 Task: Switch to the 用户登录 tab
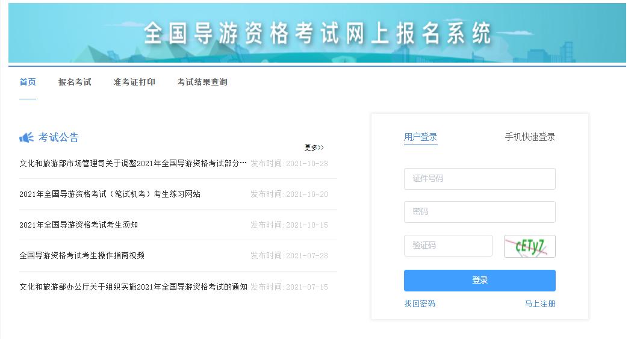(x=420, y=137)
